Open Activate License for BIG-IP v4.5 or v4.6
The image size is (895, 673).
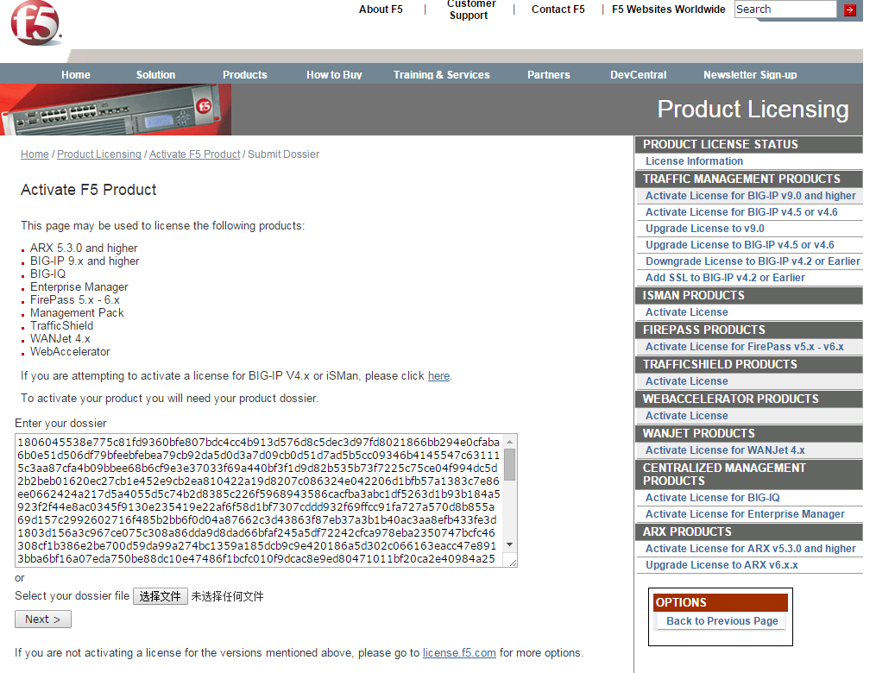(x=741, y=211)
